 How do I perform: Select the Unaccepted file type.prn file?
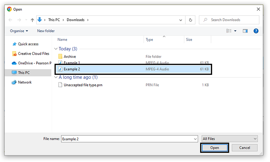pyautogui.click(x=83, y=85)
